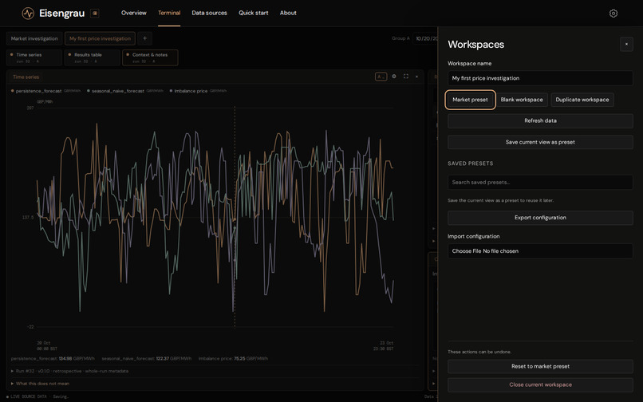Expand Run #32 whole-run metadata details

(69, 371)
